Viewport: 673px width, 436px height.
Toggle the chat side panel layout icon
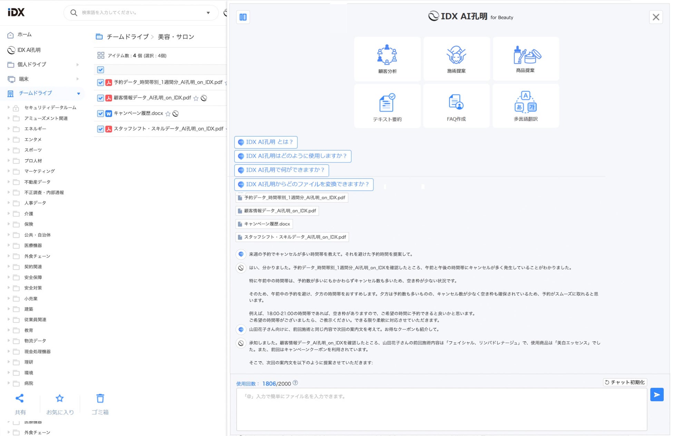(243, 17)
